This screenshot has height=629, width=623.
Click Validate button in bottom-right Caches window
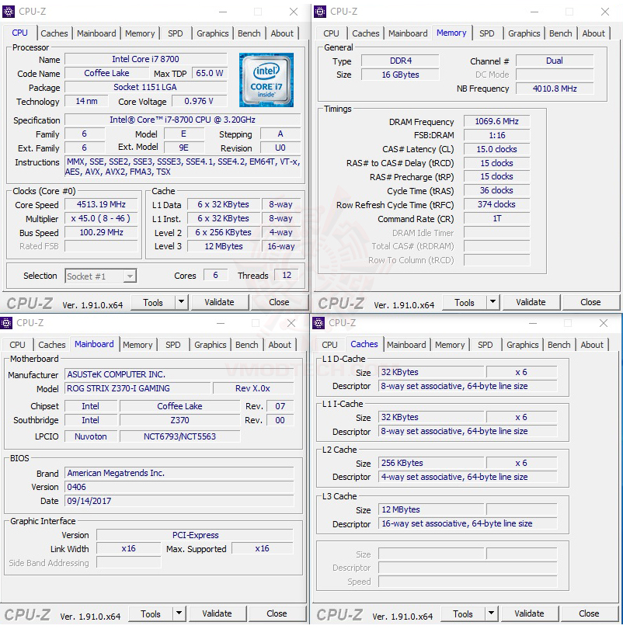point(529,613)
